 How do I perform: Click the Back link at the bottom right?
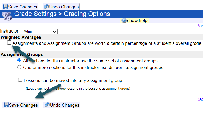[x=199, y=99]
